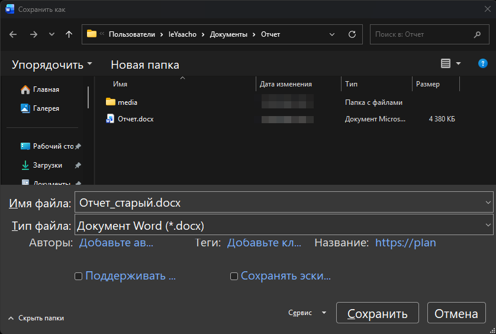Cancel with the Отмена button
Image resolution: width=496 pixels, height=334 pixels.
pyautogui.click(x=456, y=313)
